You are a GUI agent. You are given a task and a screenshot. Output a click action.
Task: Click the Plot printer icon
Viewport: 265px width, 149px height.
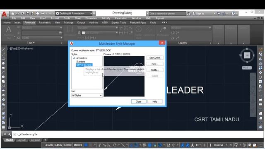click(38, 13)
